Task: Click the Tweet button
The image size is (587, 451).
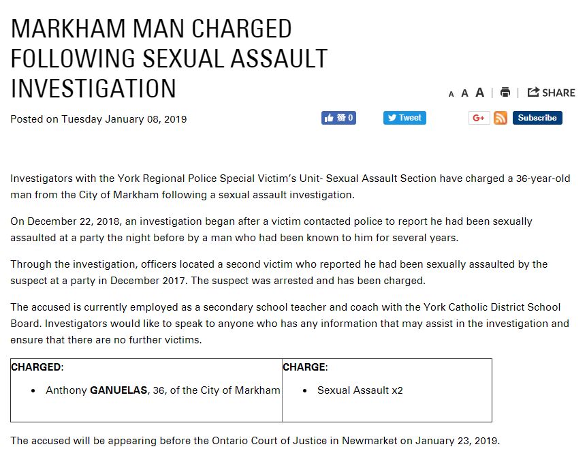Action: click(404, 118)
